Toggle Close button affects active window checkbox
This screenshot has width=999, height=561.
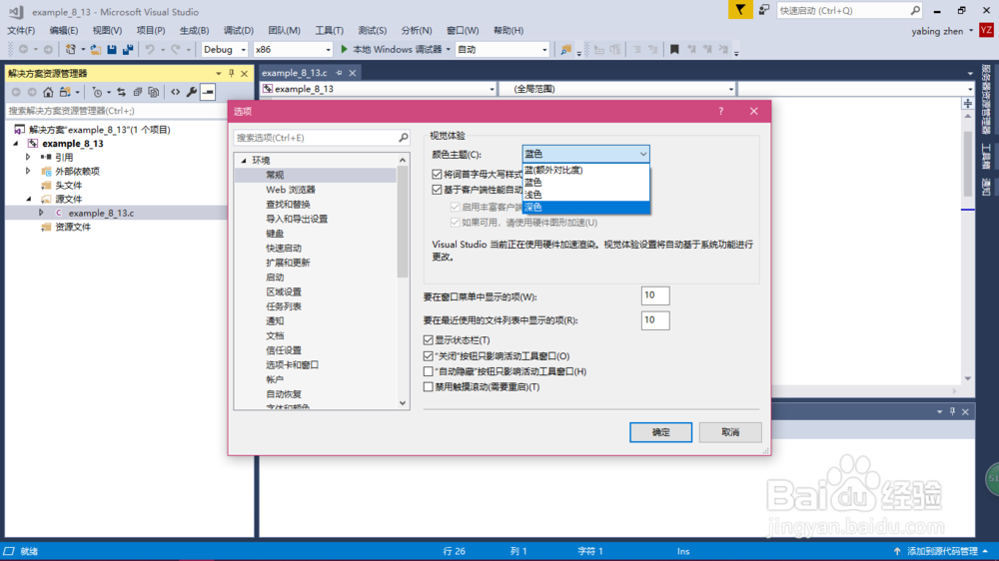tap(429, 356)
